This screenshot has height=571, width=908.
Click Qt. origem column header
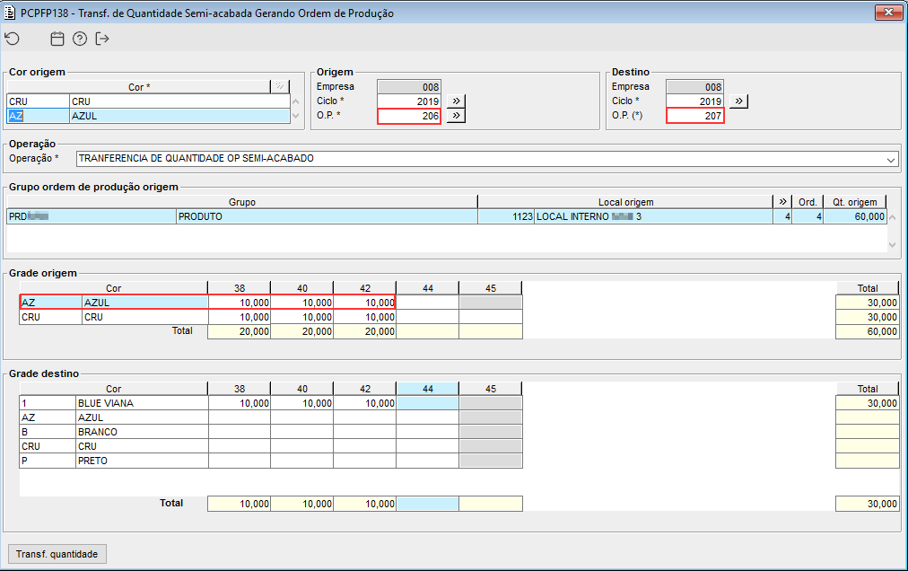pos(855,202)
